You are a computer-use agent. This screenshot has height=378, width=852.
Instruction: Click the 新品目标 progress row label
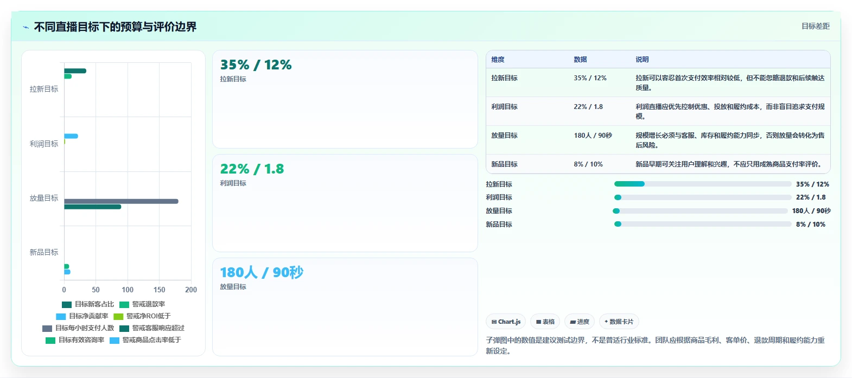499,225
